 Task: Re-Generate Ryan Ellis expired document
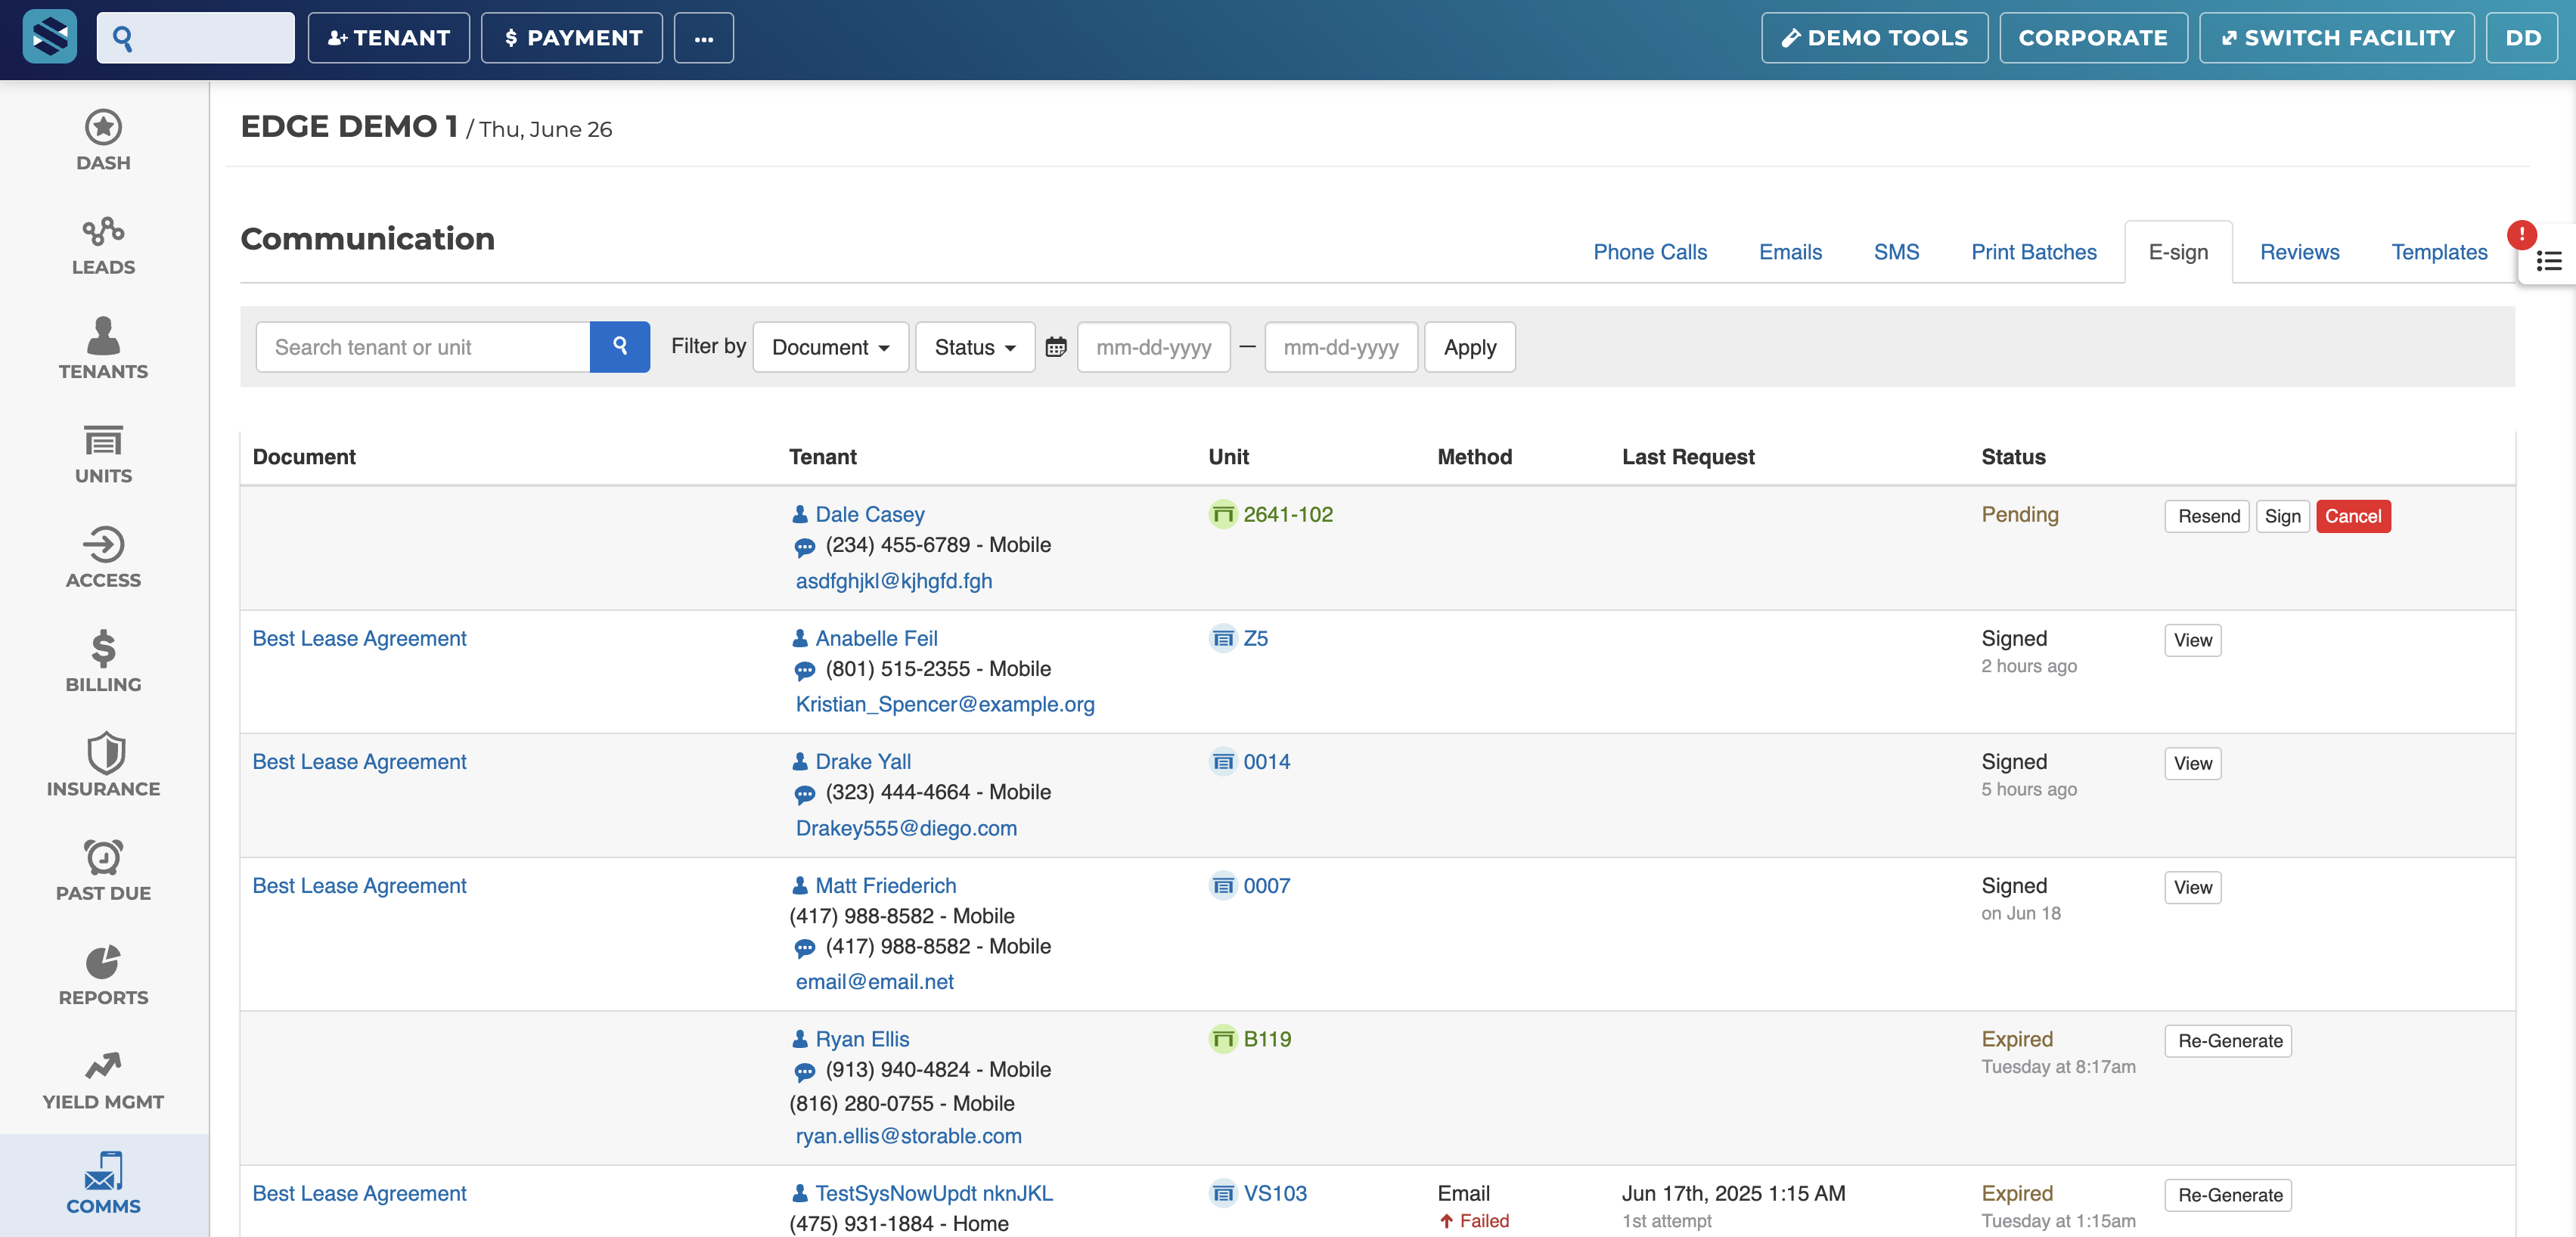pyautogui.click(x=2229, y=1041)
